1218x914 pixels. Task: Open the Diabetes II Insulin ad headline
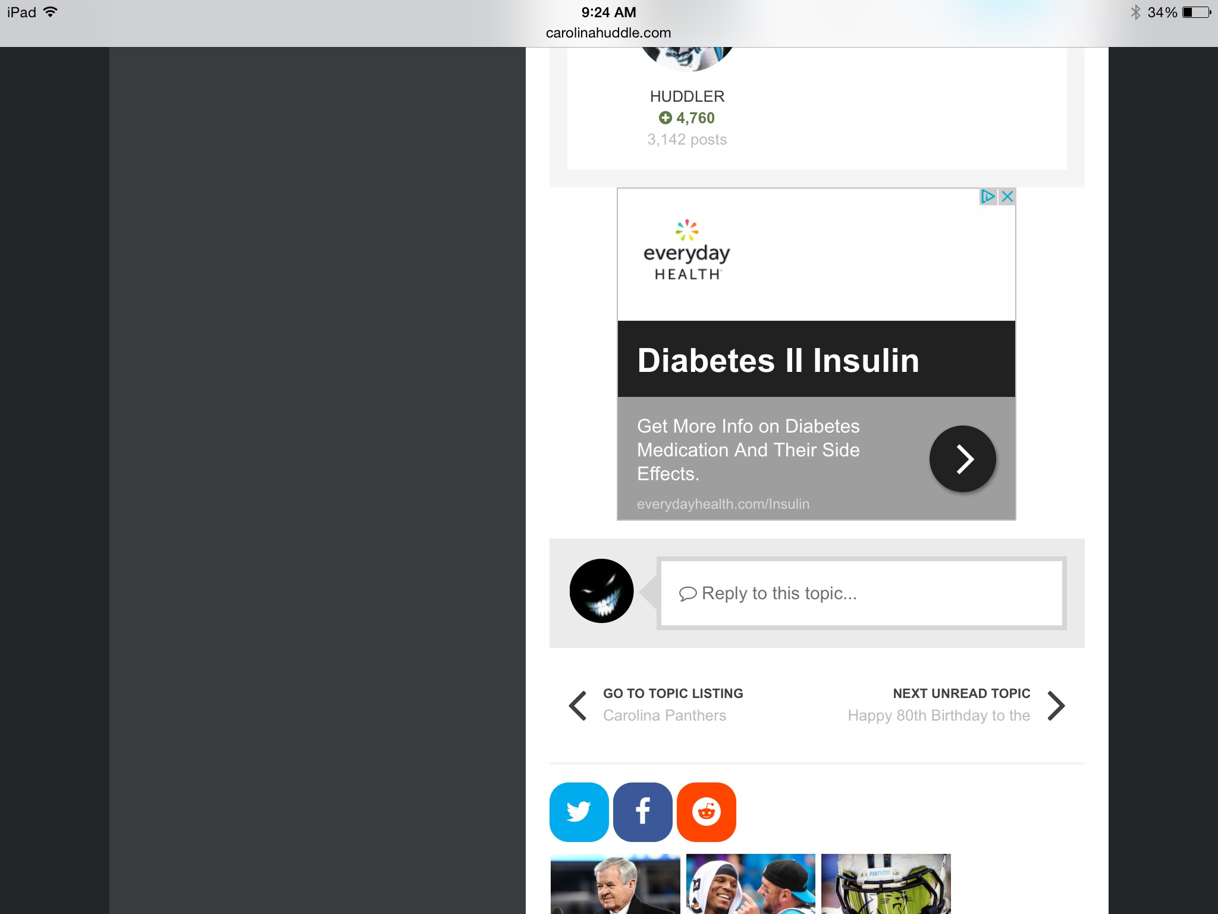point(778,360)
